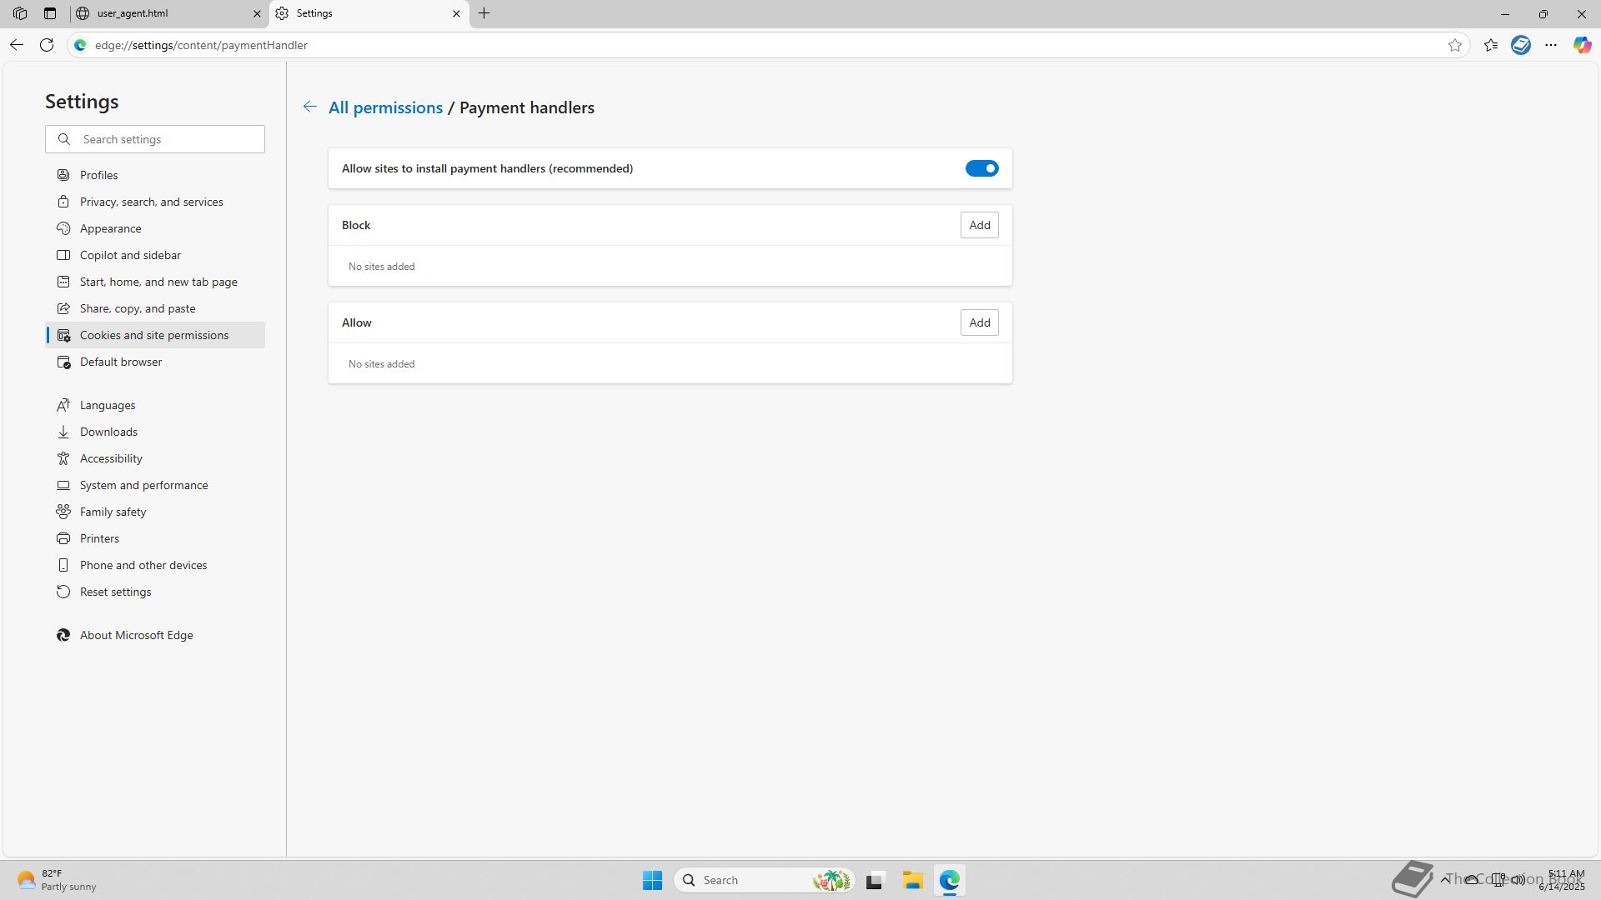Open the Favorites list icon in toolbar

(x=1490, y=45)
